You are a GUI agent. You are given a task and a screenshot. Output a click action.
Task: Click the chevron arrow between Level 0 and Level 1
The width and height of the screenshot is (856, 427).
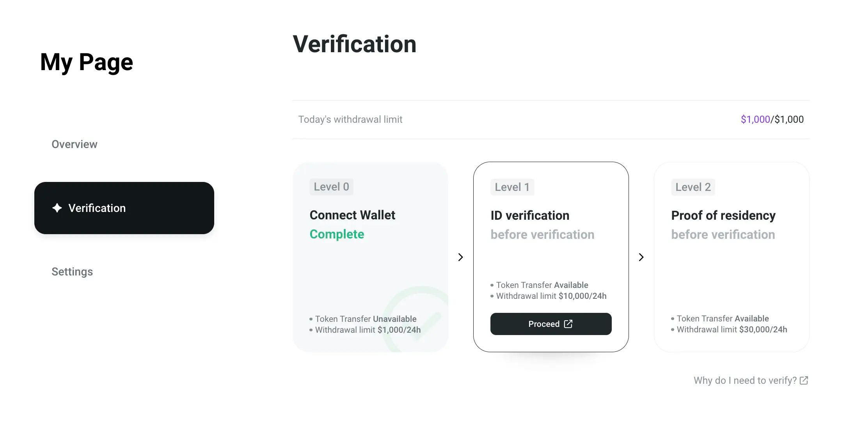(x=460, y=257)
